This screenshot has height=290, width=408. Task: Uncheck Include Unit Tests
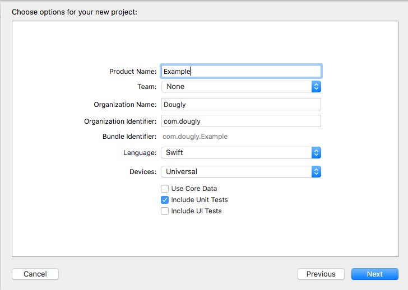click(165, 199)
